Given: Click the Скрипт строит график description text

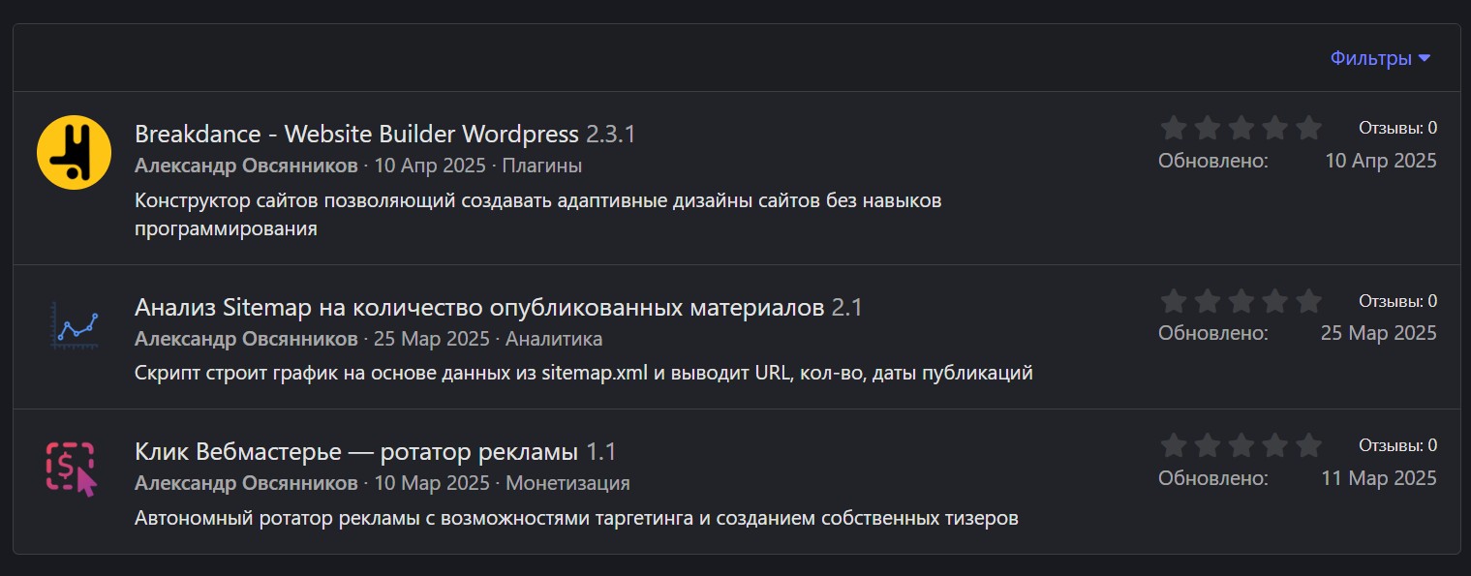Looking at the screenshot, I should point(584,373).
